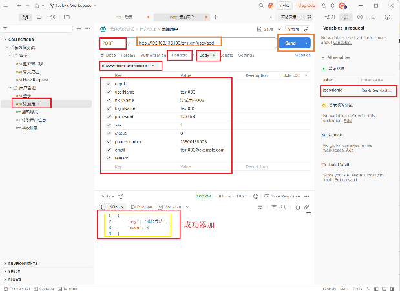Viewport: 400px width, 291px height.
Task: Switch to the Authorization tab
Action: [153, 55]
